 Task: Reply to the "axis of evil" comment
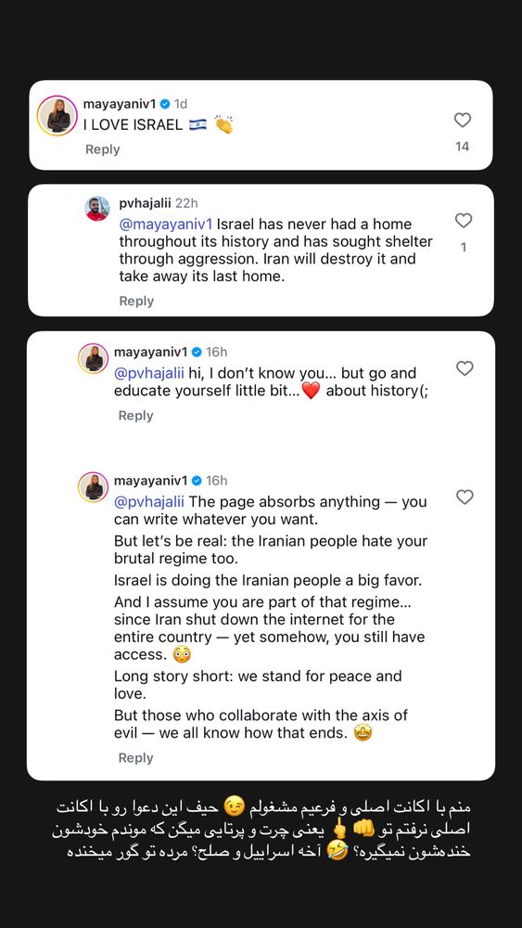[x=136, y=758]
